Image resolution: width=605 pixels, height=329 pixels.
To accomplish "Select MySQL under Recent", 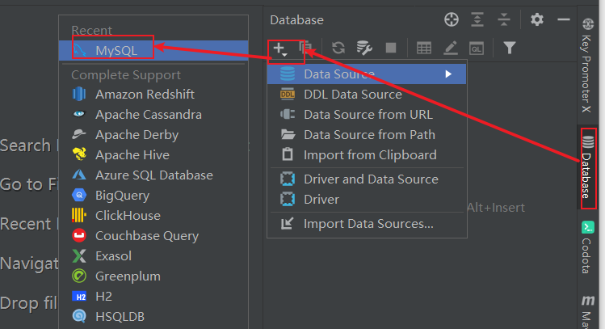I will (x=153, y=51).
